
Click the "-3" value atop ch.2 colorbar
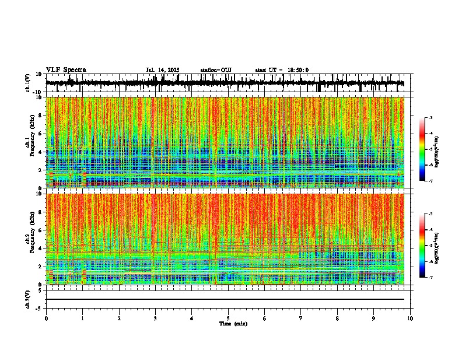coord(430,214)
